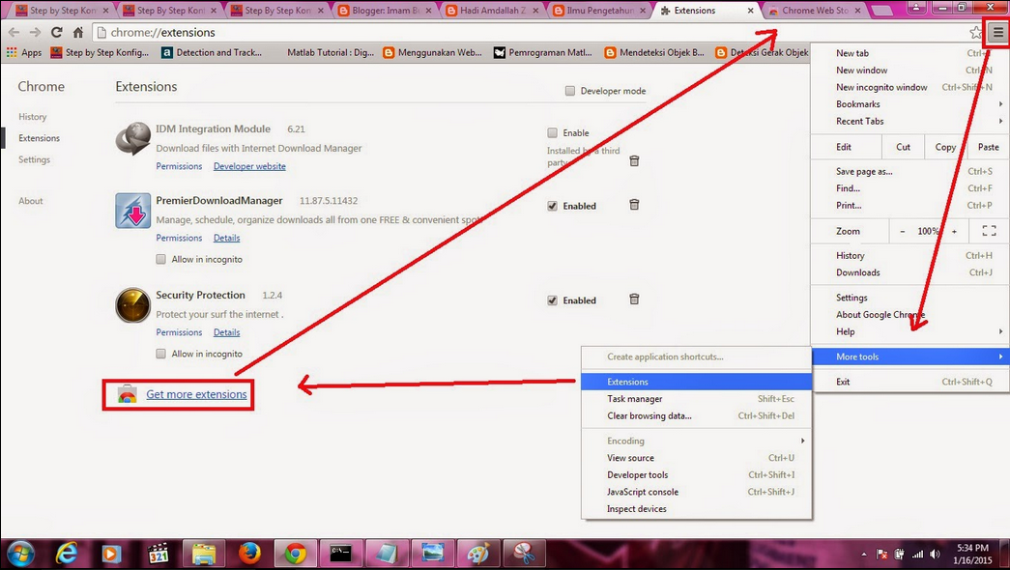This screenshot has width=1010, height=570.
Task: Remove Security Protection via trash icon
Action: [634, 299]
